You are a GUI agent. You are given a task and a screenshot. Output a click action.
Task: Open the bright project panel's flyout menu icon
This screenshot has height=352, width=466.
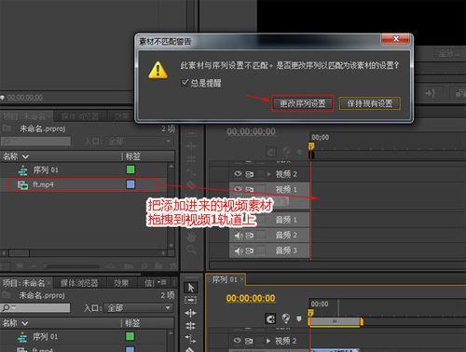click(x=163, y=282)
